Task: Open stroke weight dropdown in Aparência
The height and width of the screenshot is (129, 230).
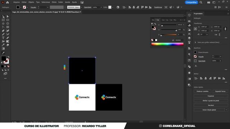Action: (220, 57)
